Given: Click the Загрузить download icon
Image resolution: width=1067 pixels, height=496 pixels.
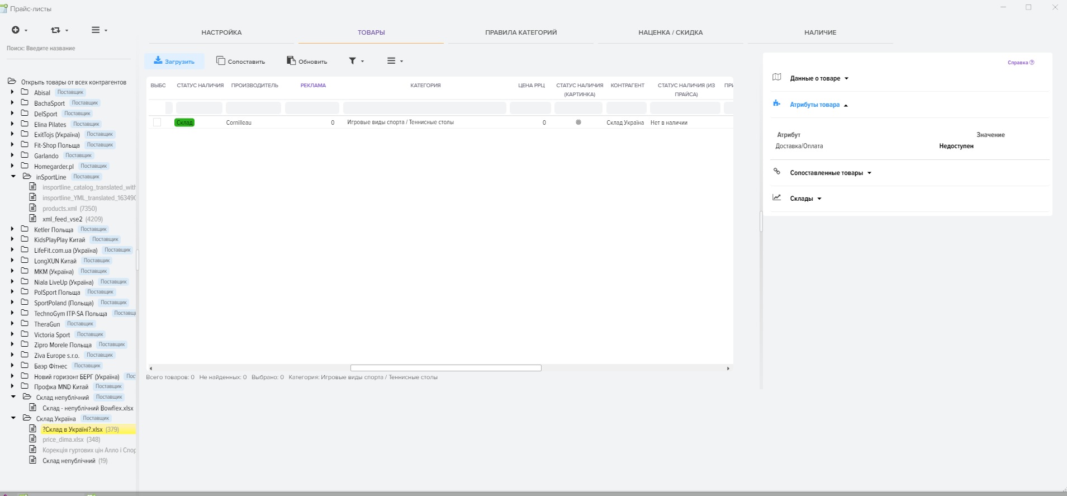Looking at the screenshot, I should coord(158,60).
